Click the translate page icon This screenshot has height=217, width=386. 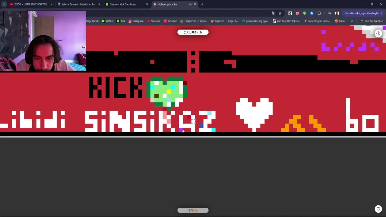(274, 13)
